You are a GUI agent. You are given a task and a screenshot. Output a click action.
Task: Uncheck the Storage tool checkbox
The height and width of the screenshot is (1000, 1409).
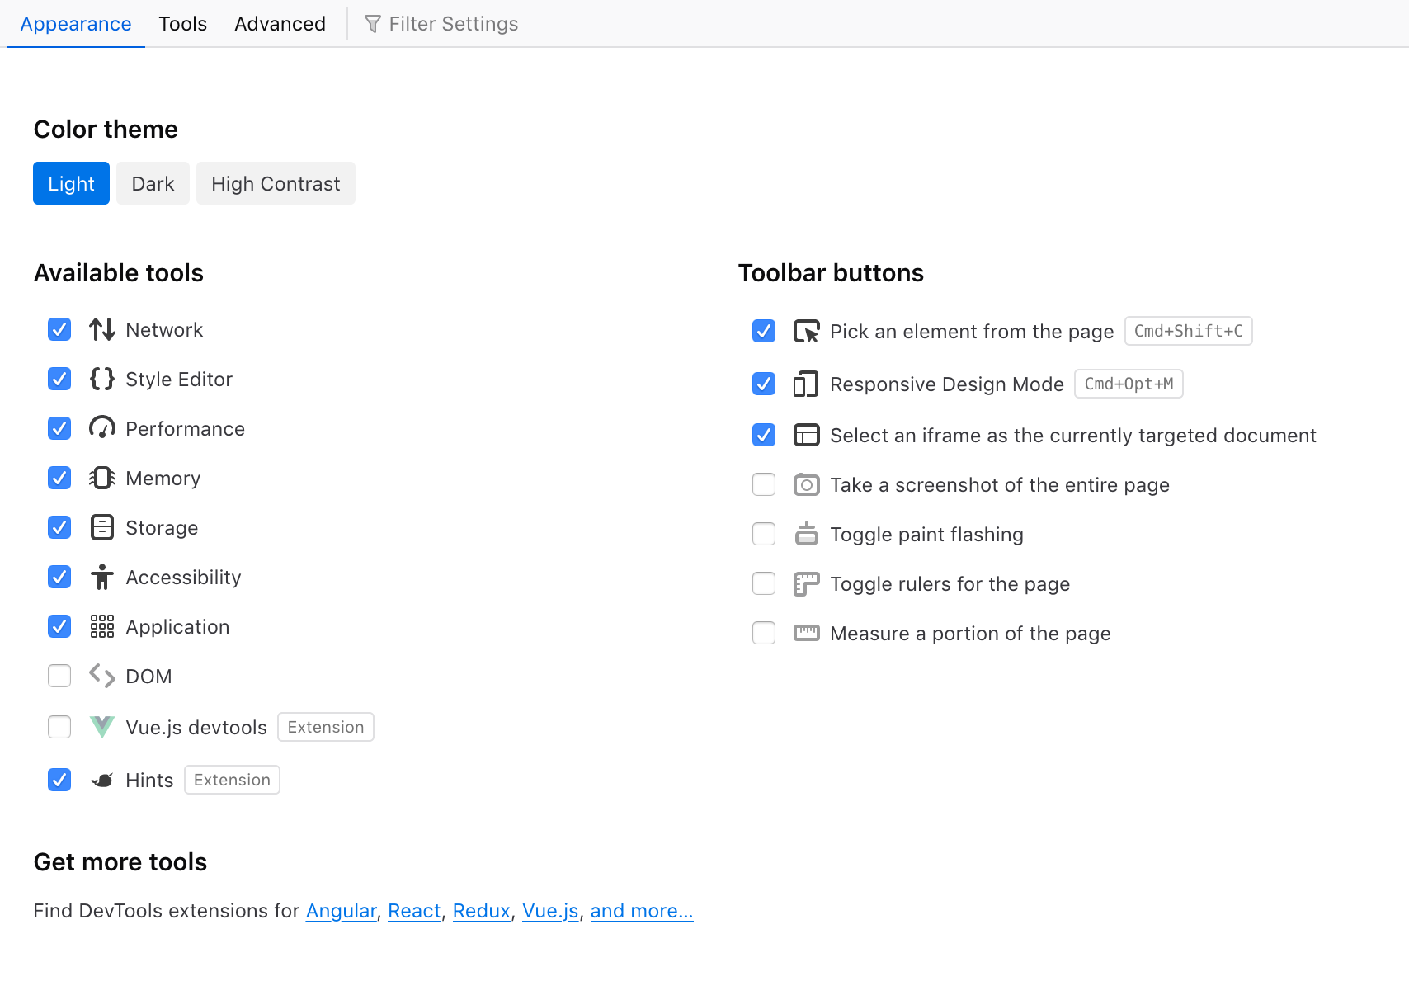(59, 528)
